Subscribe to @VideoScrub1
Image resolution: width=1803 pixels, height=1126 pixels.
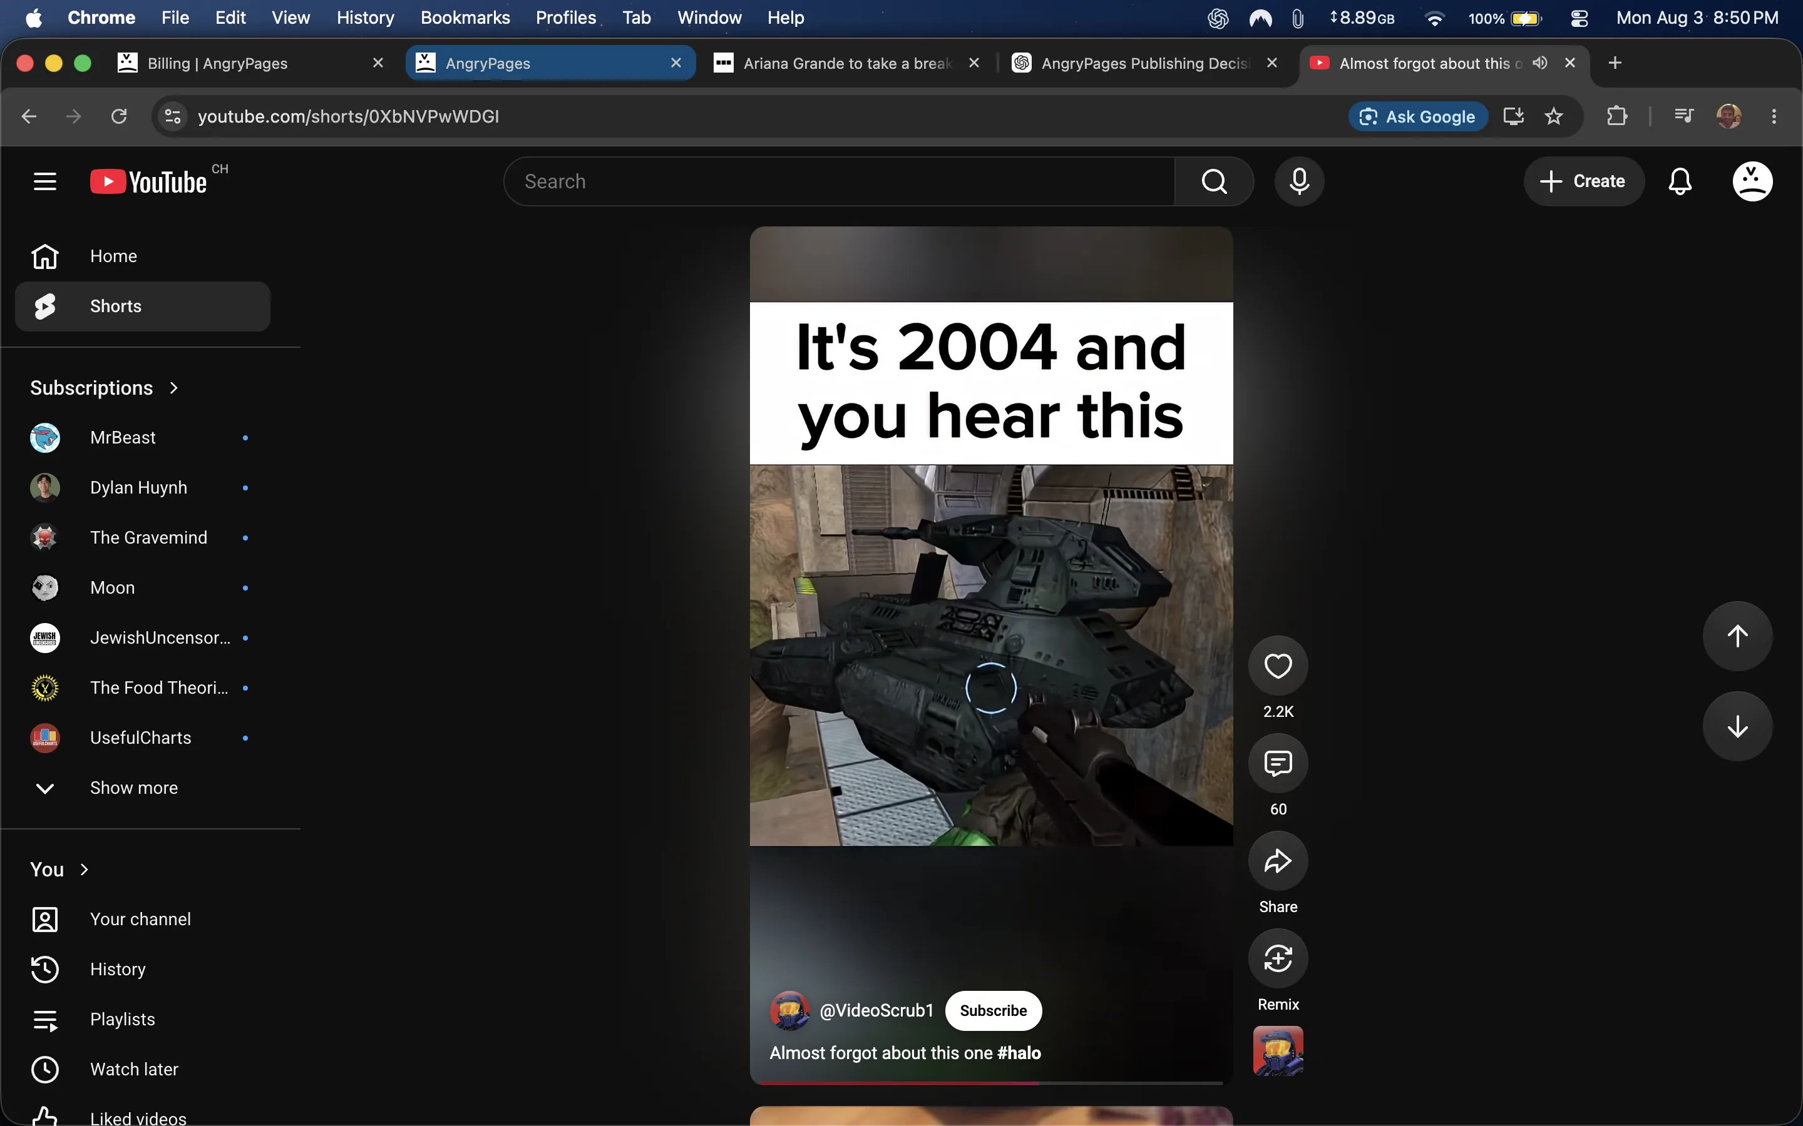tap(993, 1010)
